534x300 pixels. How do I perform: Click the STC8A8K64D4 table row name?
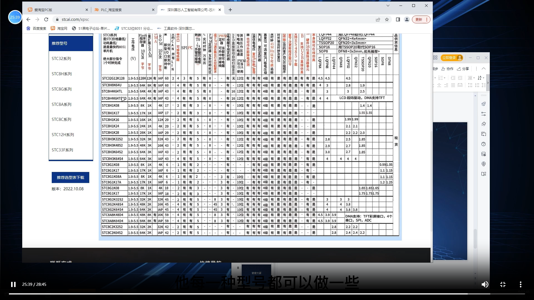coord(112,221)
